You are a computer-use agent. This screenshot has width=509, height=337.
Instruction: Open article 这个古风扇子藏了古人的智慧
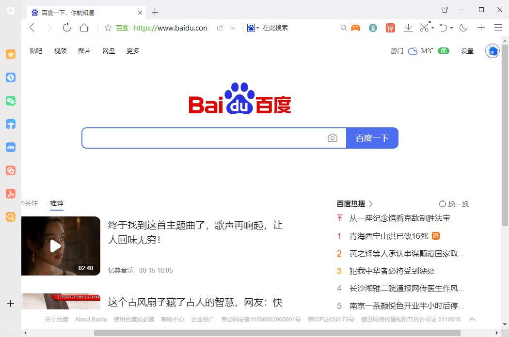[x=195, y=302]
